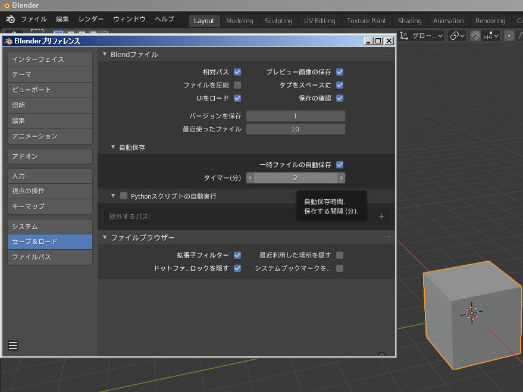This screenshot has width=523, height=392.
Task: Select the transform pivot point icon
Action: pos(455,36)
